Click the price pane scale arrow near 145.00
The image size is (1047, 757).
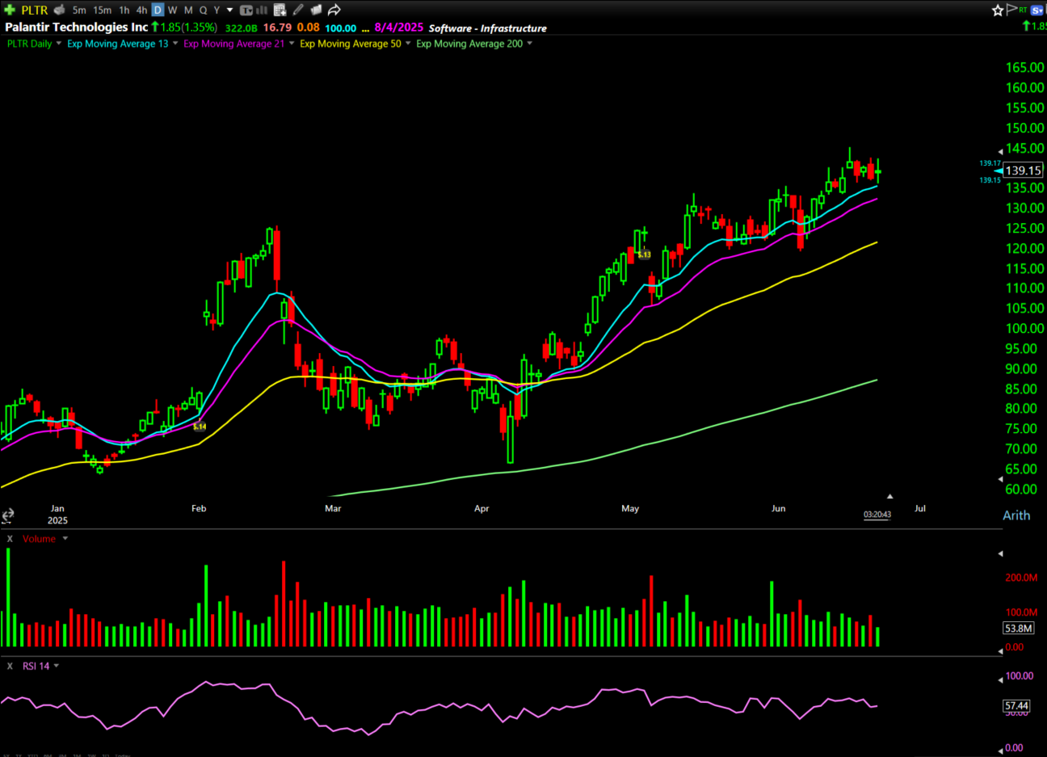click(1000, 150)
